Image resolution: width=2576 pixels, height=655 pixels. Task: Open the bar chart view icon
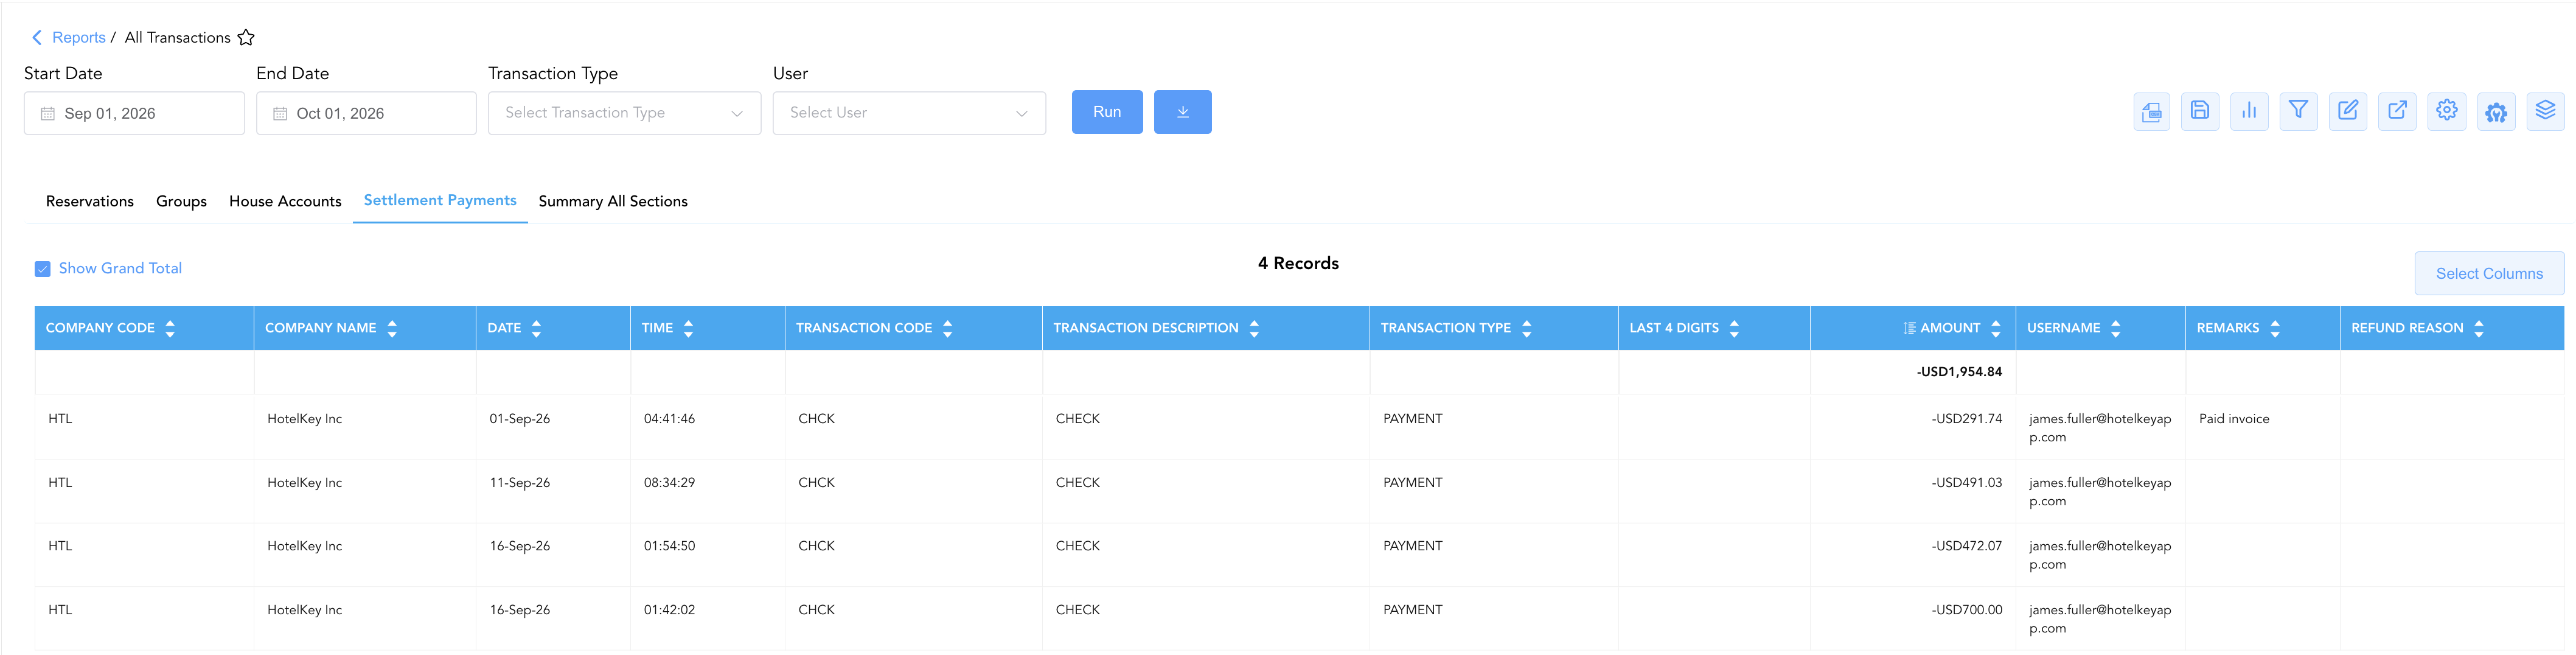[2249, 111]
